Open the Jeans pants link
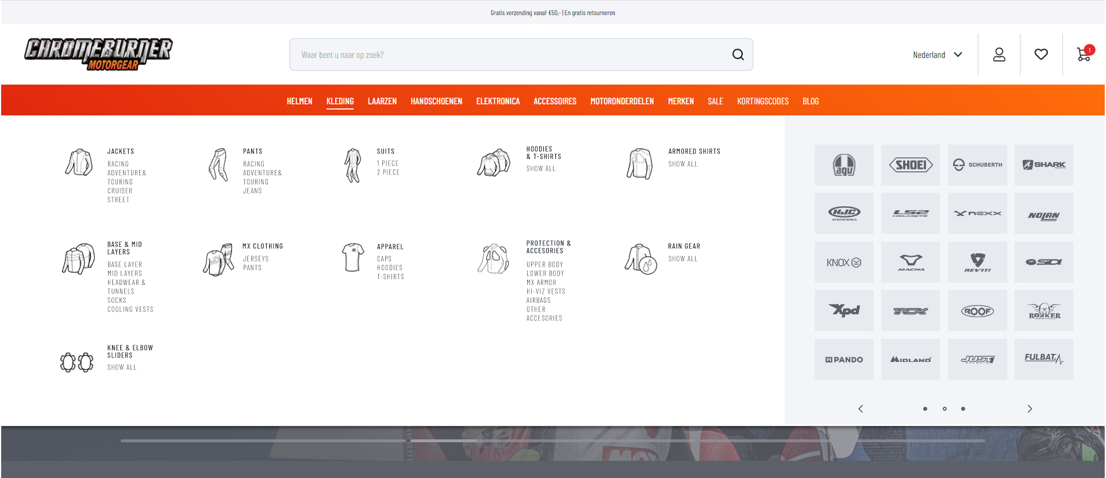Screen dimensions: 1106x478 coord(252,191)
